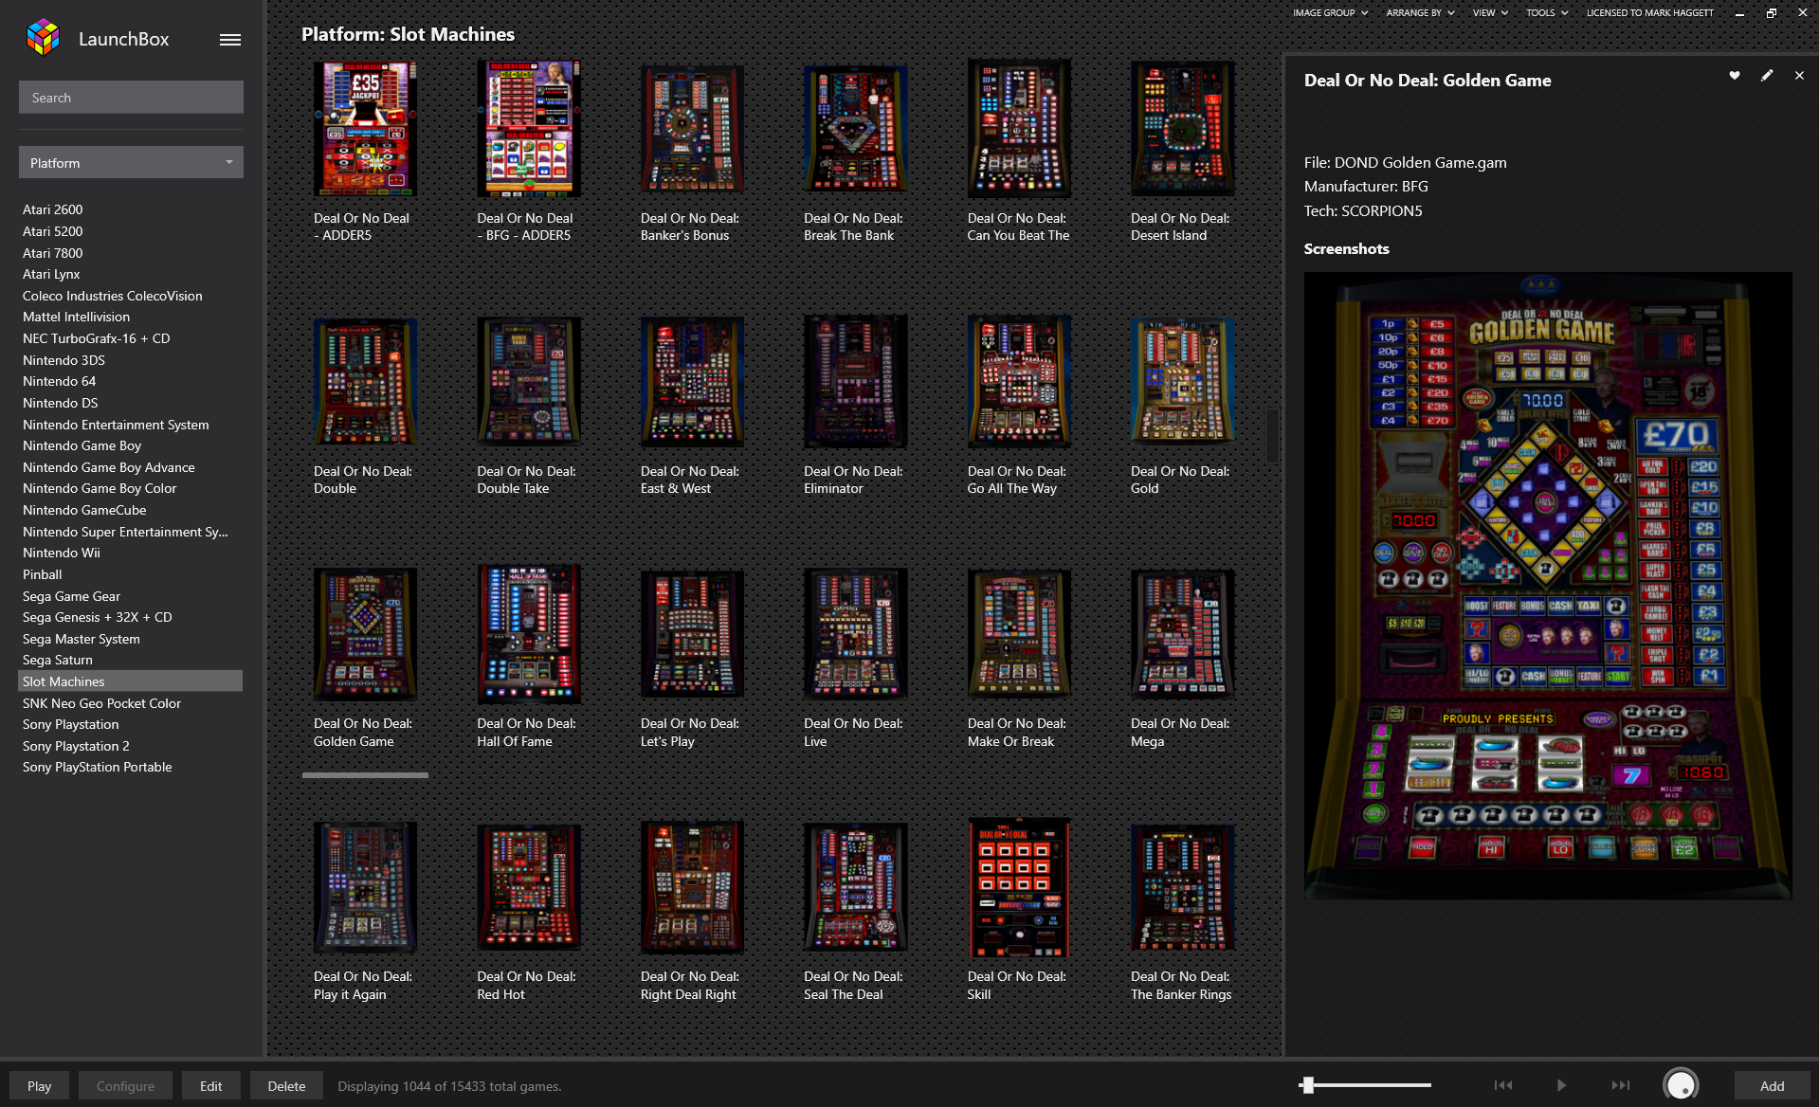
Task: Select Nintendo 64 platform
Action: 60,381
